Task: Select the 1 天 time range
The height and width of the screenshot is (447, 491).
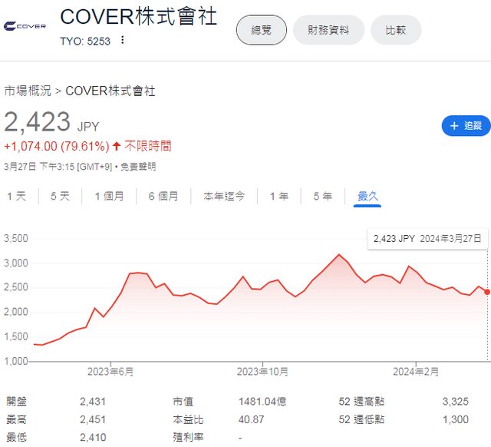Action: [x=16, y=196]
